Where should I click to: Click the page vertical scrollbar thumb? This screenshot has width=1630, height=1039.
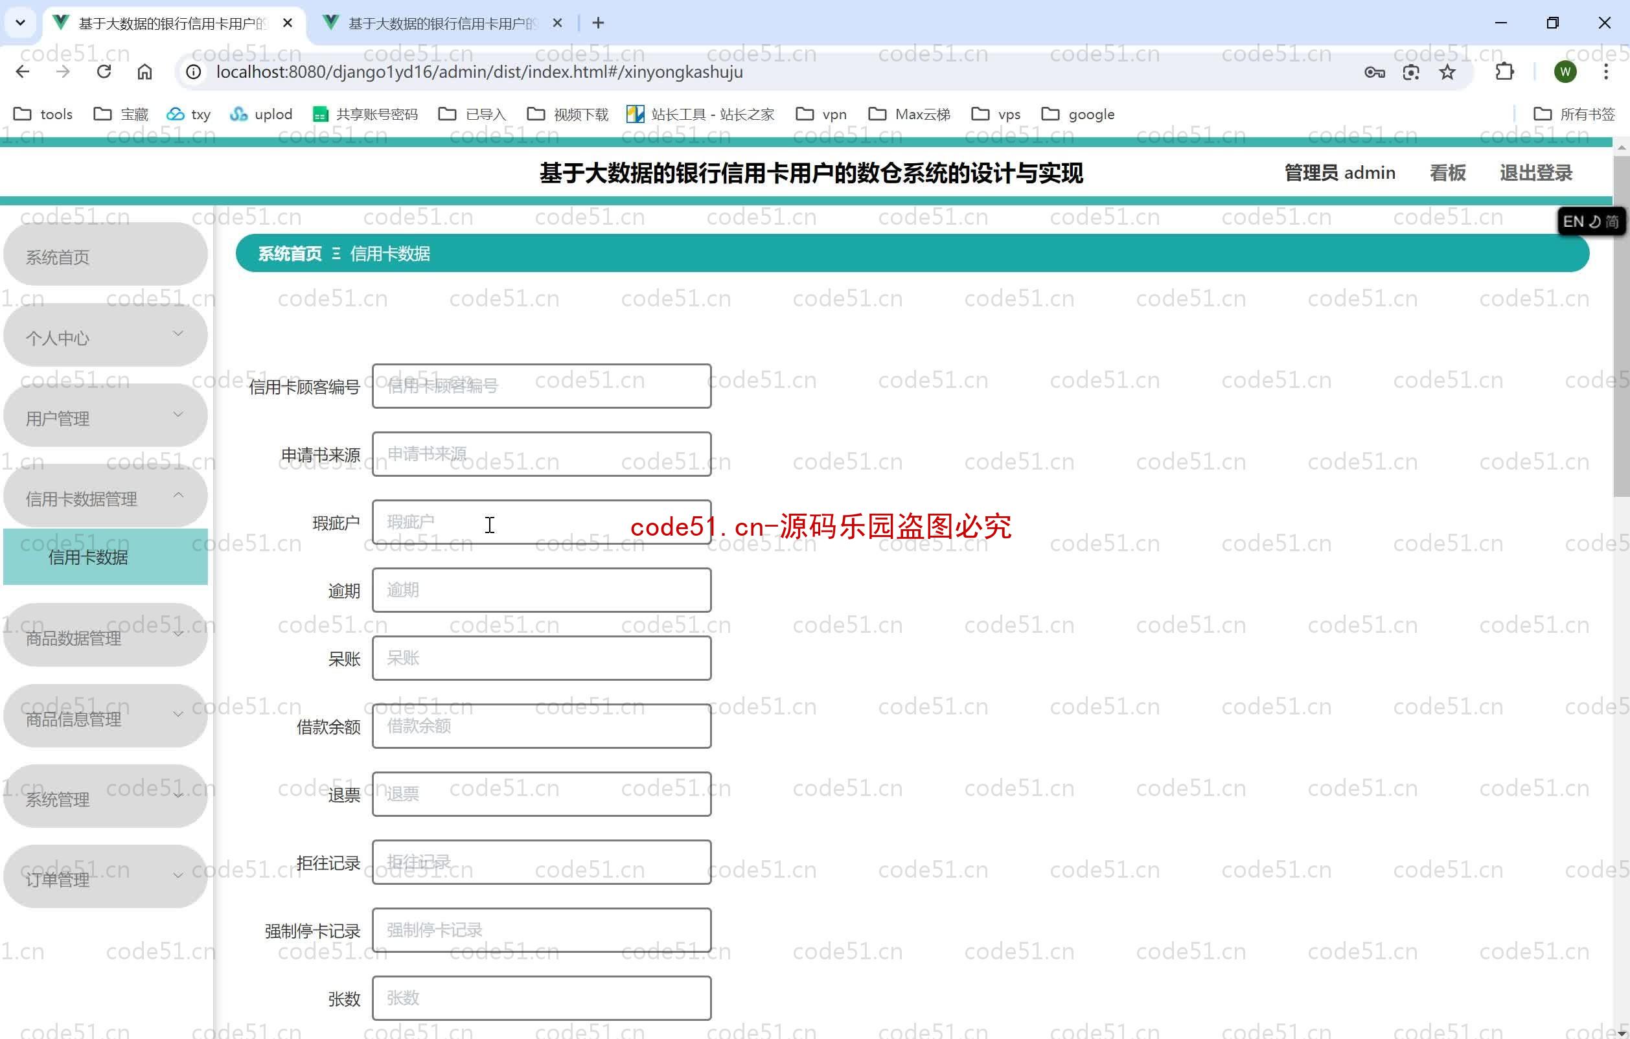[x=1621, y=327]
